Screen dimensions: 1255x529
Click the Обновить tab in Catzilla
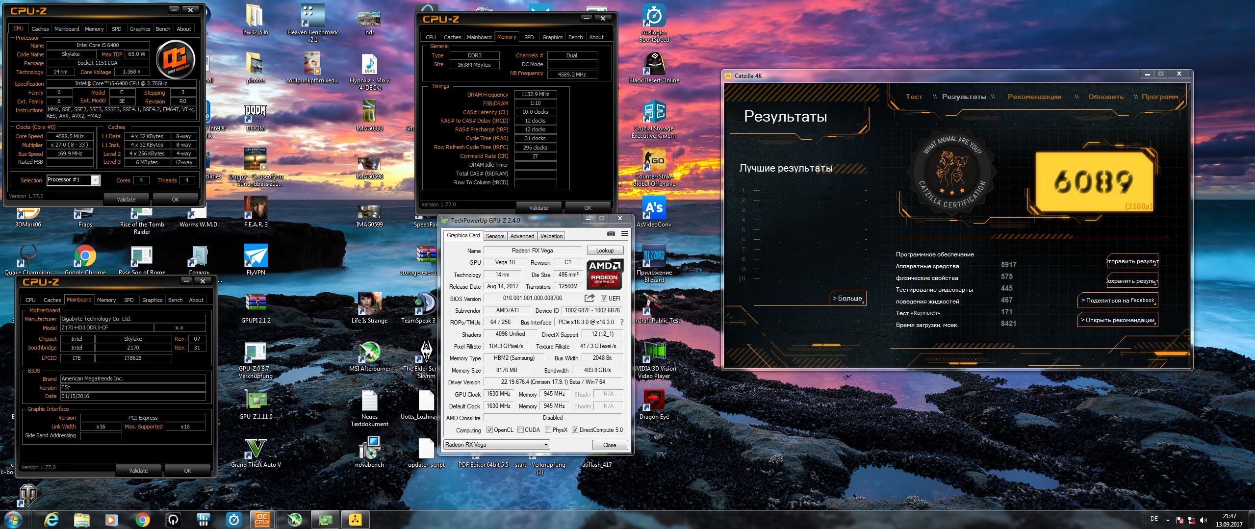1106,97
